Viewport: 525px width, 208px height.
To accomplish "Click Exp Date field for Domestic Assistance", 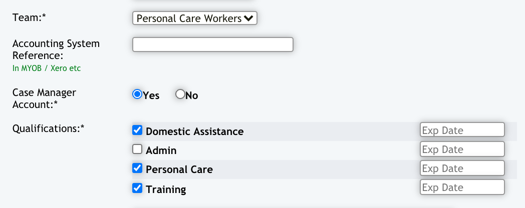I will pyautogui.click(x=461, y=130).
